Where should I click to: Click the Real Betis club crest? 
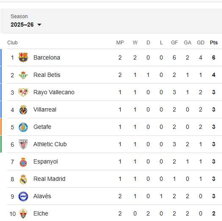pos(23,75)
